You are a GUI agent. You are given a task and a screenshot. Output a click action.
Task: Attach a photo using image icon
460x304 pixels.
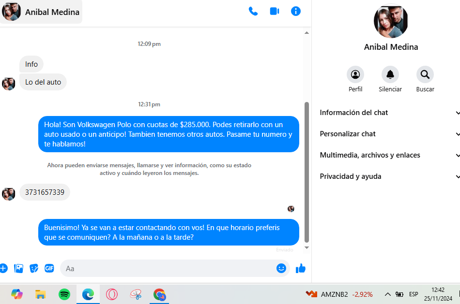(18, 268)
